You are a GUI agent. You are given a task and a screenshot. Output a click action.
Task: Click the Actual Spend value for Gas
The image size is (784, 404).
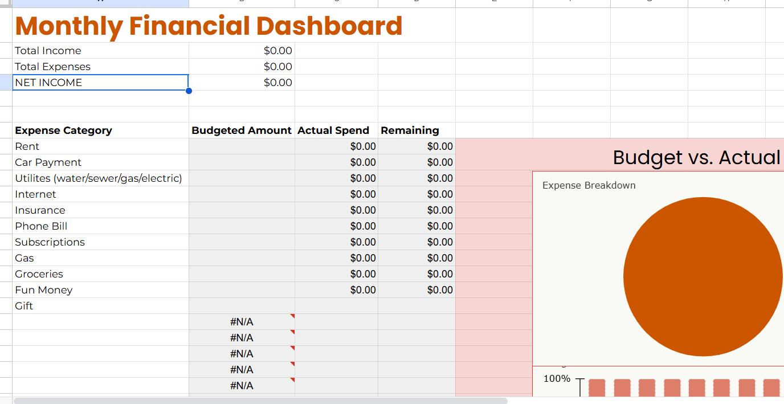click(363, 258)
